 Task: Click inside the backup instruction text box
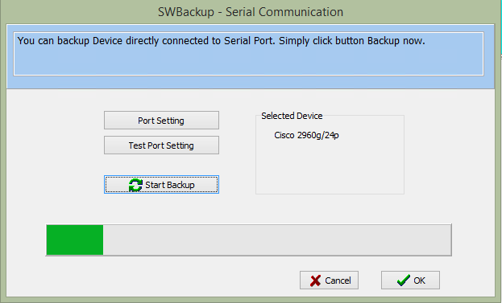[248, 54]
